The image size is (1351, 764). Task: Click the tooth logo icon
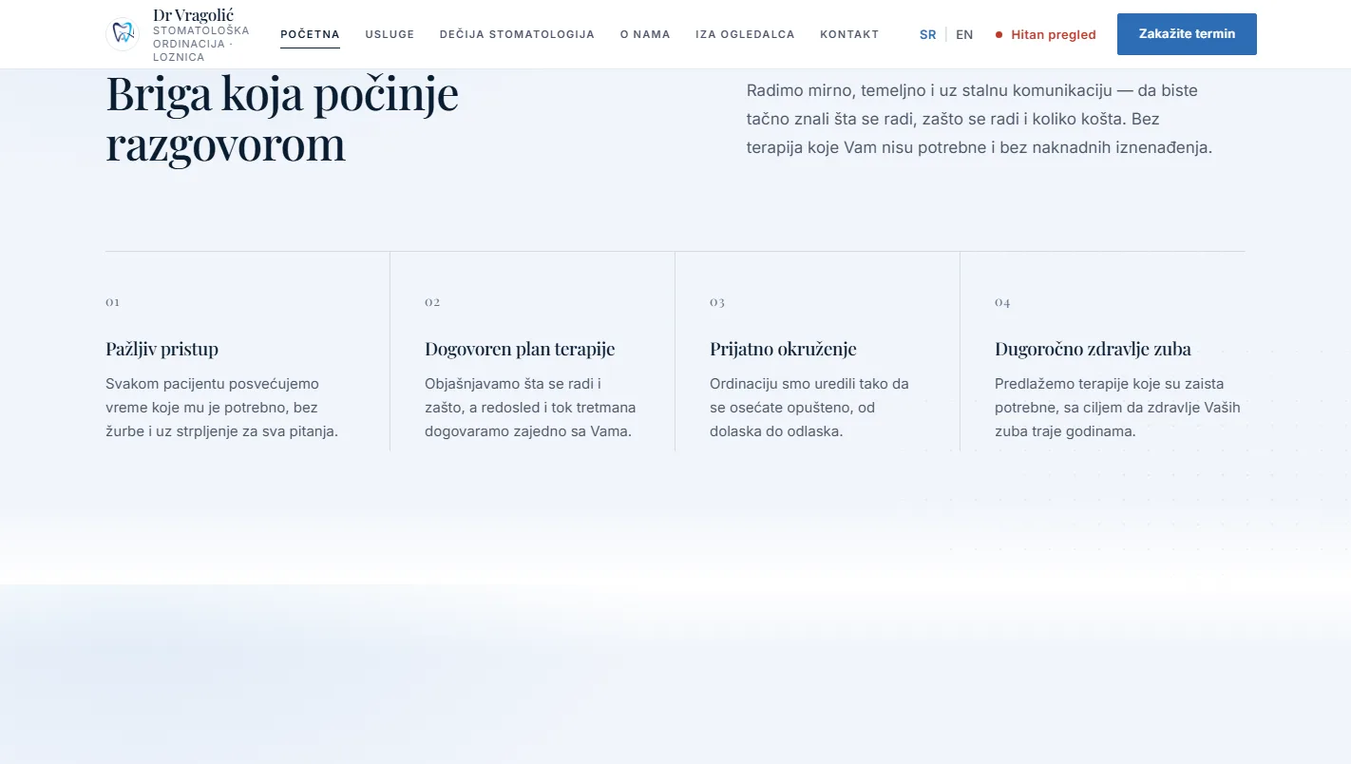pos(123,34)
